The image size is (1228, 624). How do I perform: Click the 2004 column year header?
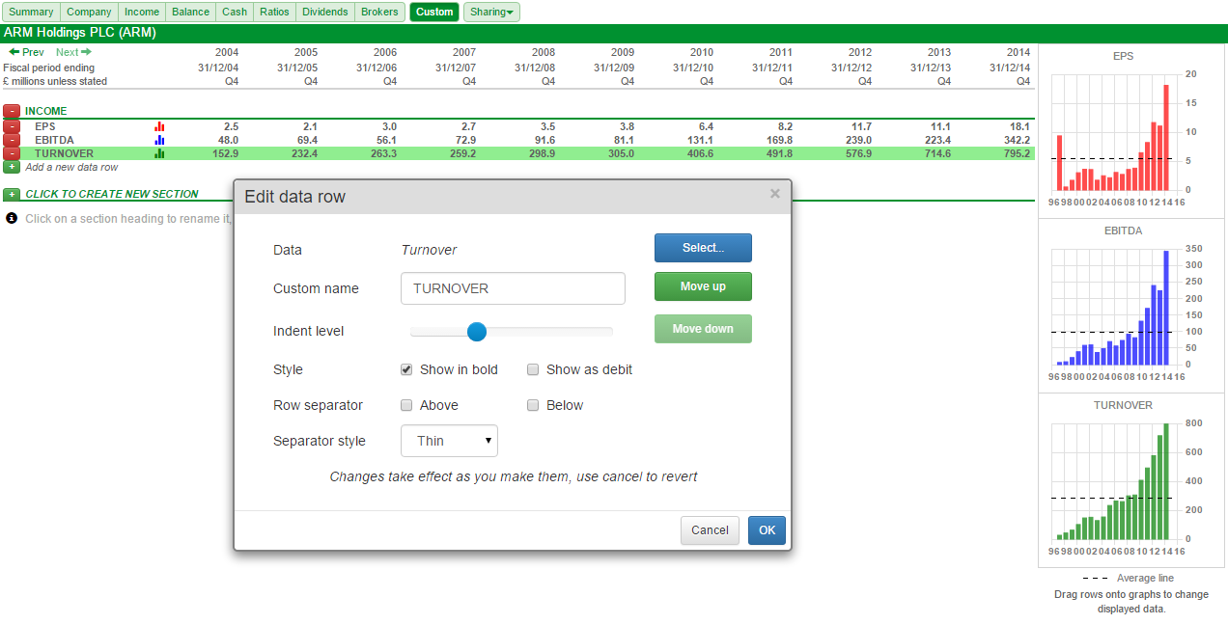[227, 52]
